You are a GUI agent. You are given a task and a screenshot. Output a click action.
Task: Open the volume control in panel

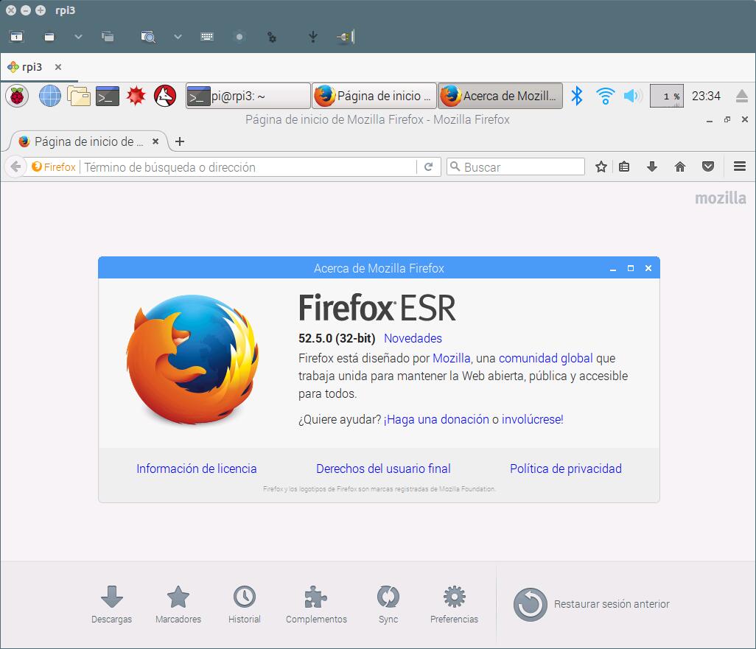631,96
